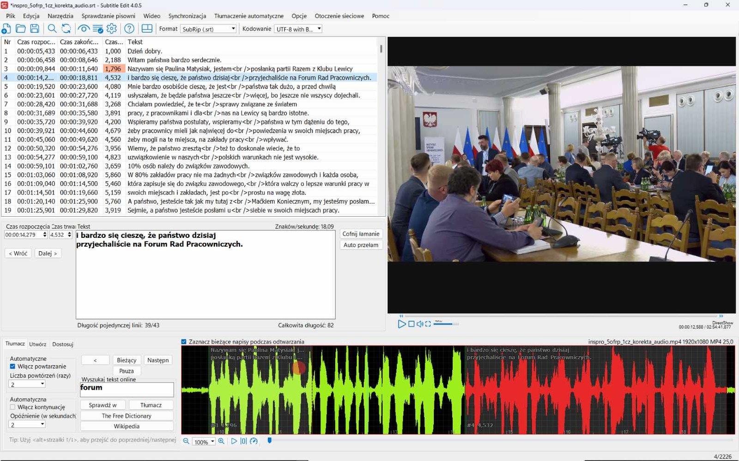Switch to the Utwórz tab
The height and width of the screenshot is (461, 739).
(x=38, y=344)
